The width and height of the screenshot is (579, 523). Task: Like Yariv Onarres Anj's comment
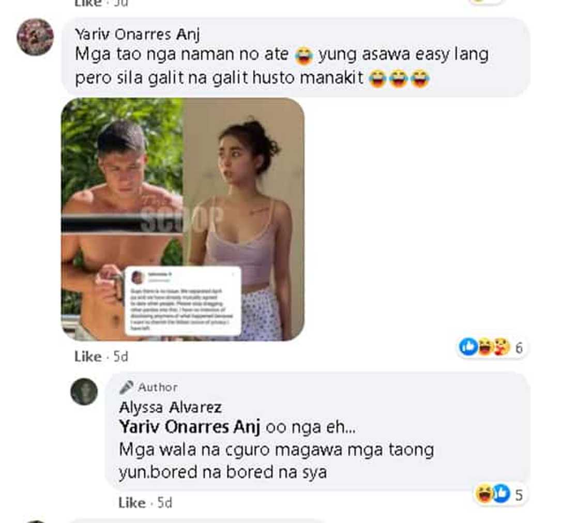88,357
